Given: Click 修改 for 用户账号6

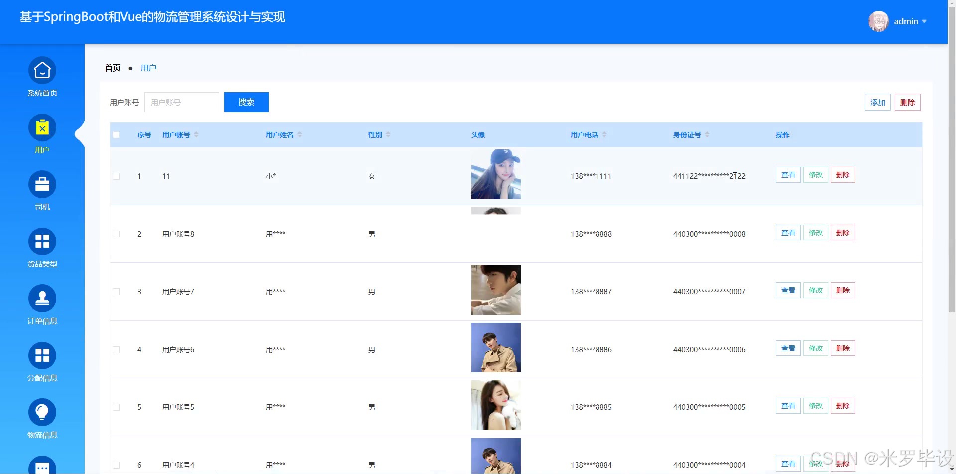Looking at the screenshot, I should coord(816,348).
